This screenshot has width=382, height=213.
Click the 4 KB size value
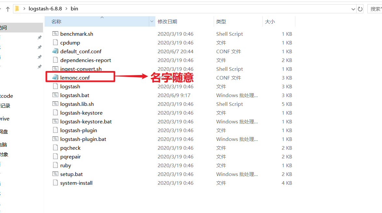click(287, 183)
